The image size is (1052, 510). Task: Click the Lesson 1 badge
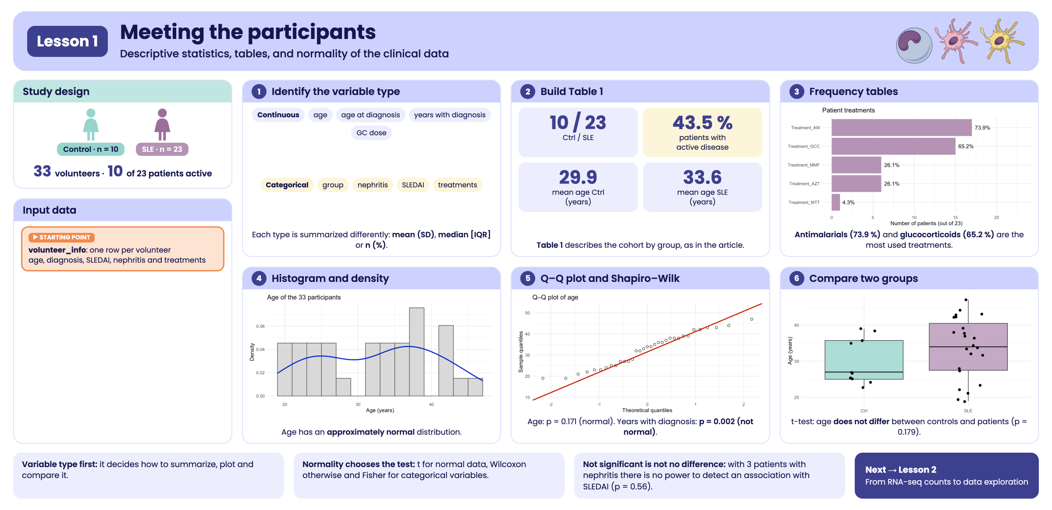68,41
